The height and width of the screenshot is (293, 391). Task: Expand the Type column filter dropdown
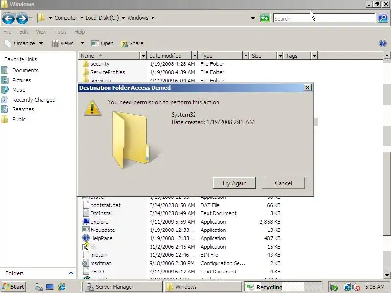246,56
